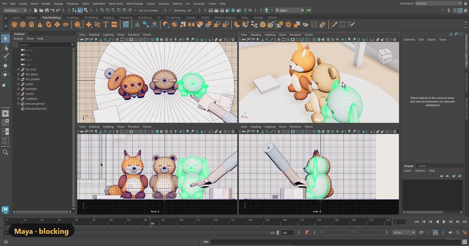Create a polygon cylinder from the shelf
The height and width of the screenshot is (246, 469).
[32, 25]
